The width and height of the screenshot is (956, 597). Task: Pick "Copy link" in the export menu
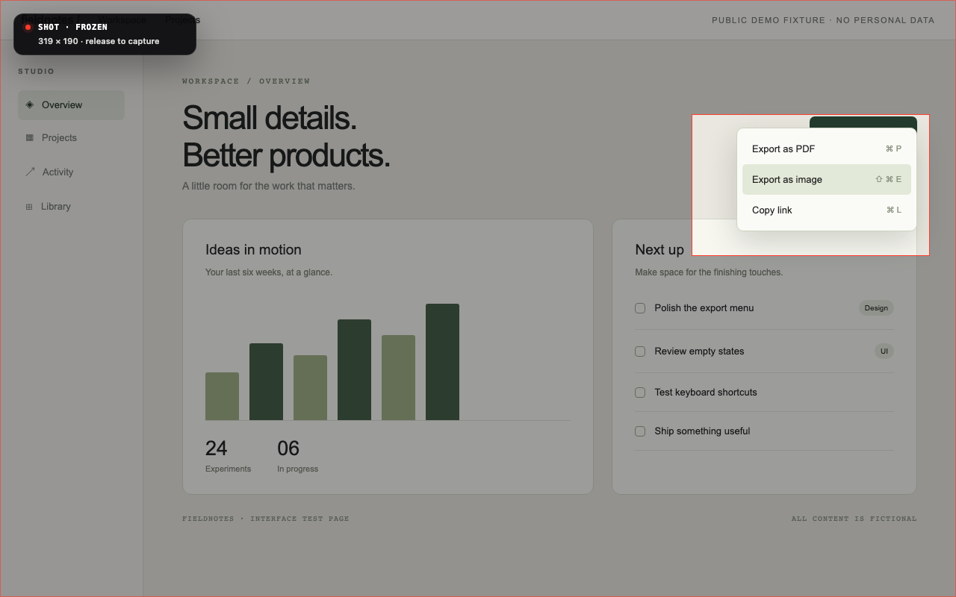pos(827,210)
